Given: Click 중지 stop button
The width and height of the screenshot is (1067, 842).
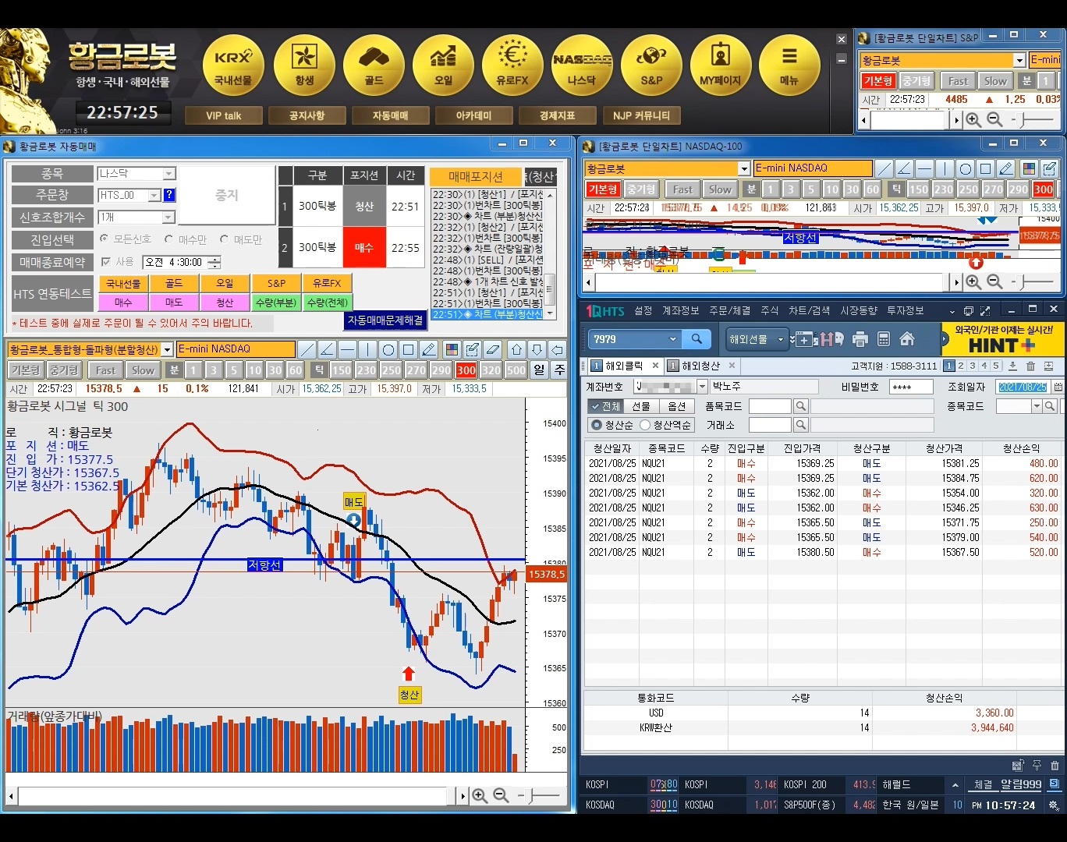Looking at the screenshot, I should pyautogui.click(x=226, y=196).
